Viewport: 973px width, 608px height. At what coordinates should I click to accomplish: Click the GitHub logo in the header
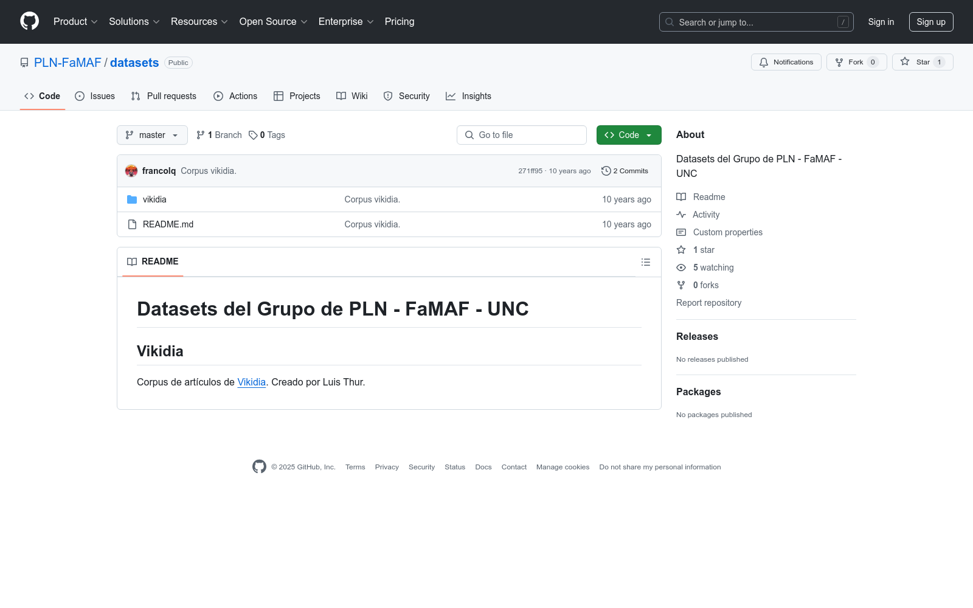click(29, 21)
